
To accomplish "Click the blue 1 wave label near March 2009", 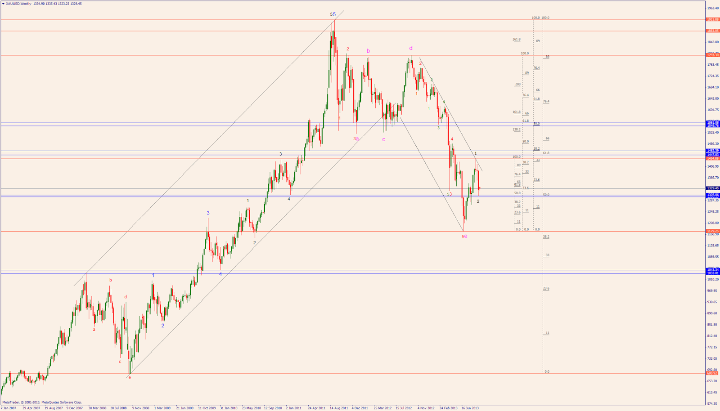I will tap(153, 275).
